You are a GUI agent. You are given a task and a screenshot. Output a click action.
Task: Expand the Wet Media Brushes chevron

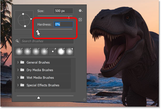[18, 78]
